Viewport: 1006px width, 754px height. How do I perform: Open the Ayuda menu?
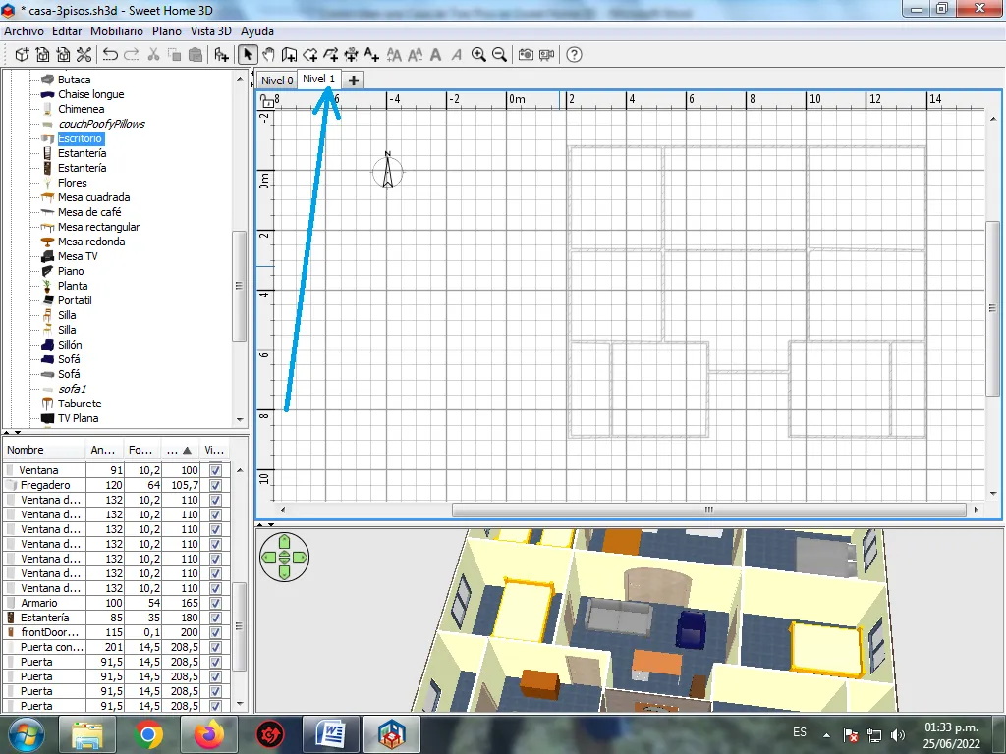257,31
